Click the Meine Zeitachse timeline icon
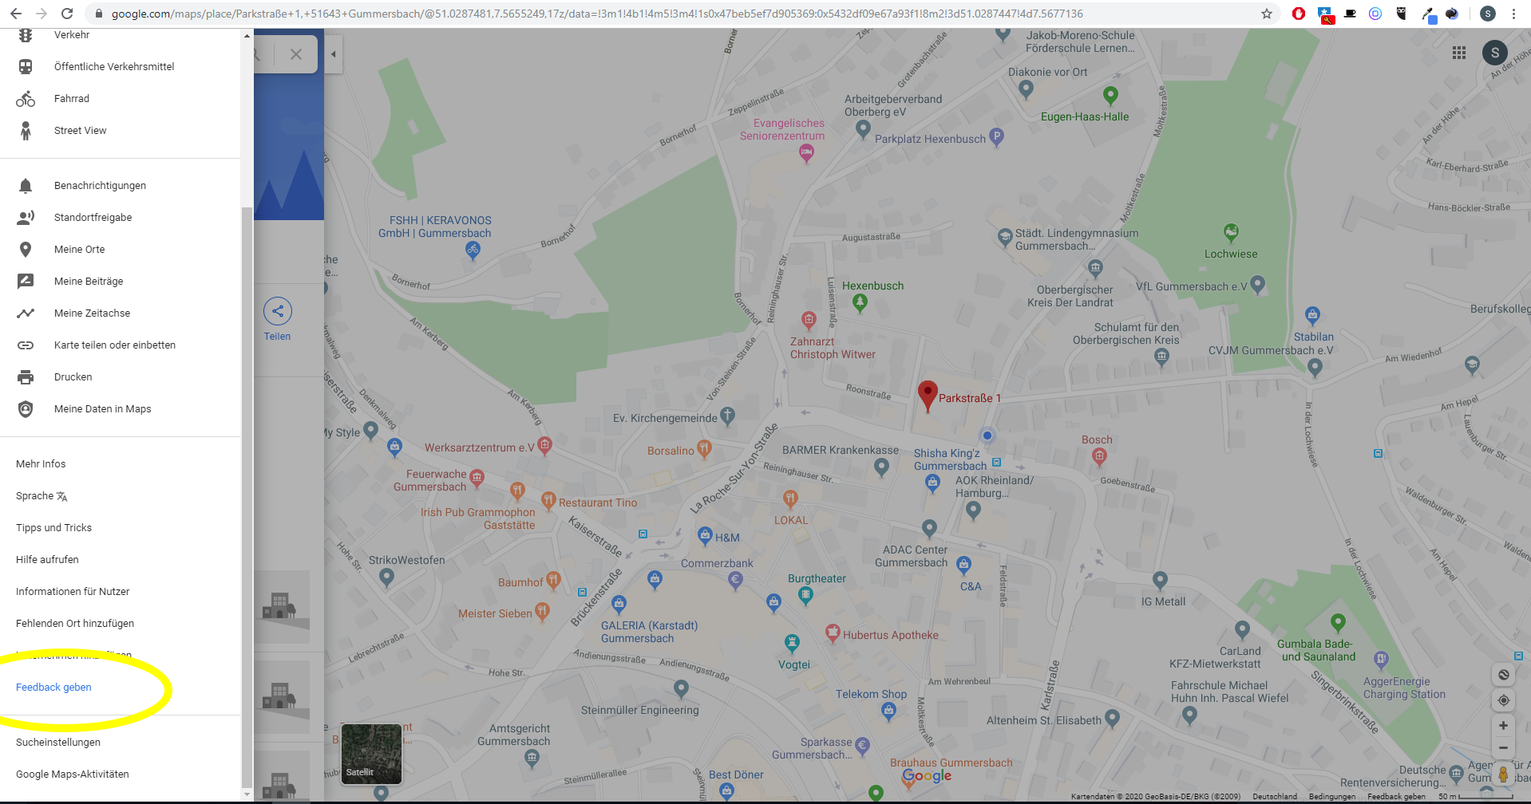This screenshot has height=804, width=1531. pos(26,313)
